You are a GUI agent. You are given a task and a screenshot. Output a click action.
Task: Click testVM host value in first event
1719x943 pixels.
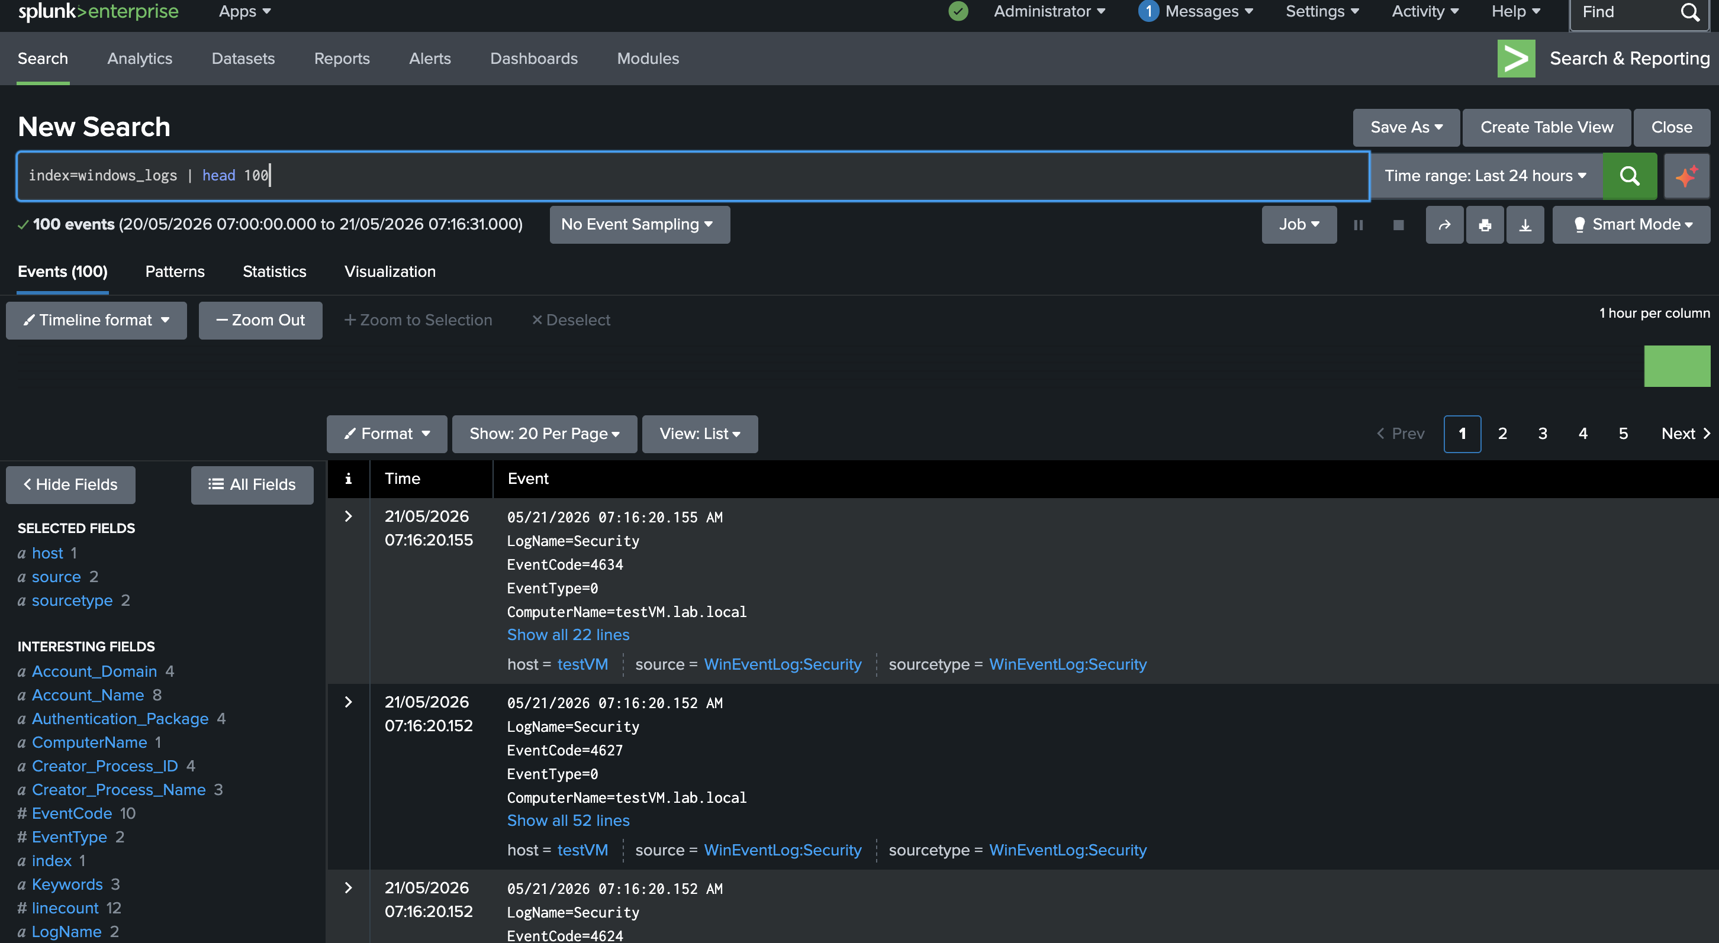[x=582, y=665]
